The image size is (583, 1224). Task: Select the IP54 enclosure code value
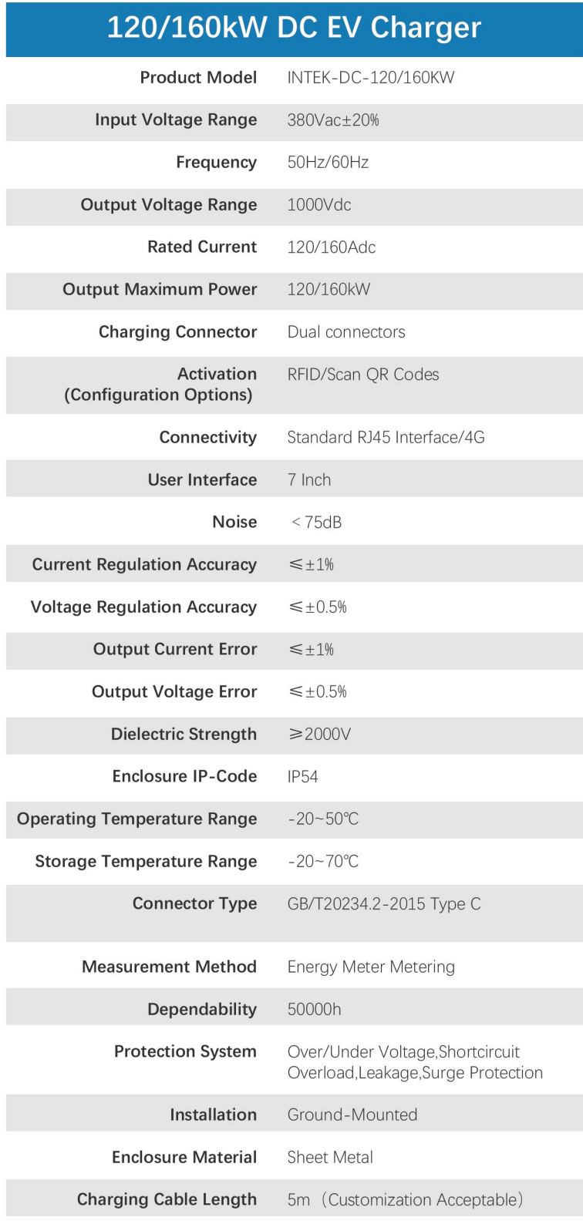coord(302,777)
